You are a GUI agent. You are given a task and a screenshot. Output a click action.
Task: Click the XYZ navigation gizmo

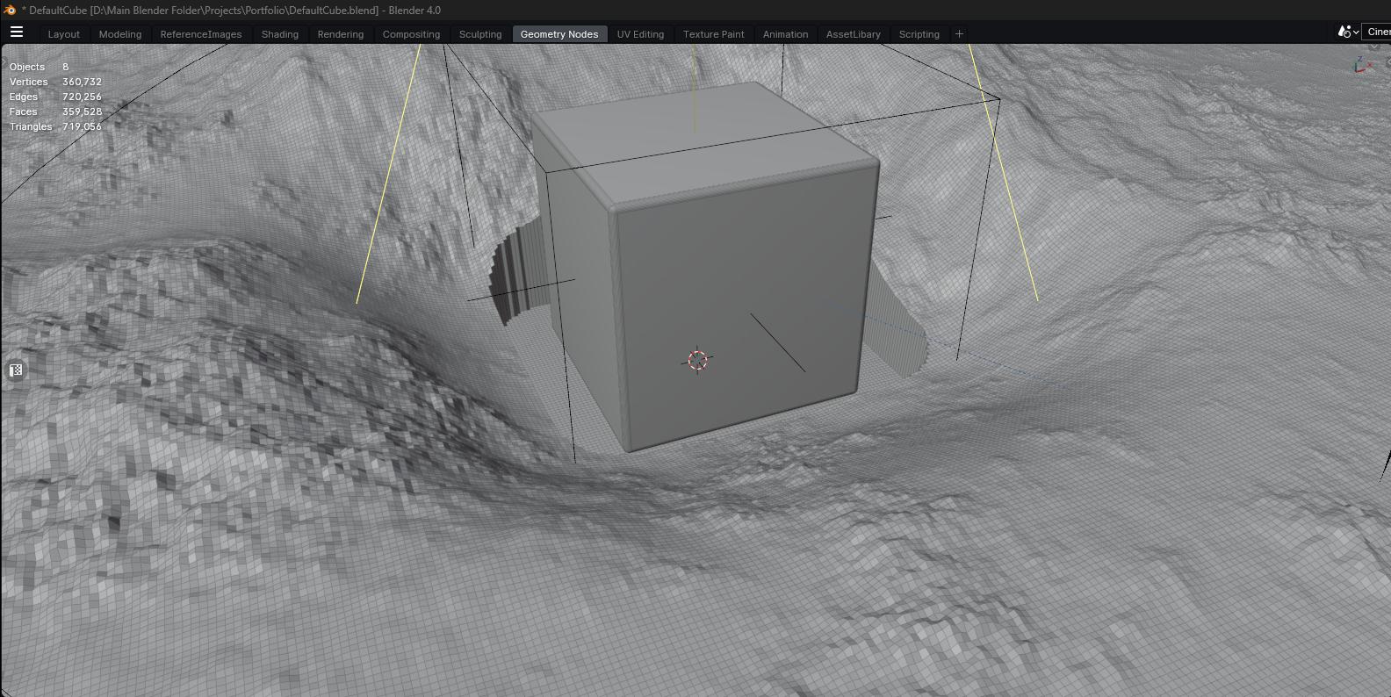[1364, 65]
